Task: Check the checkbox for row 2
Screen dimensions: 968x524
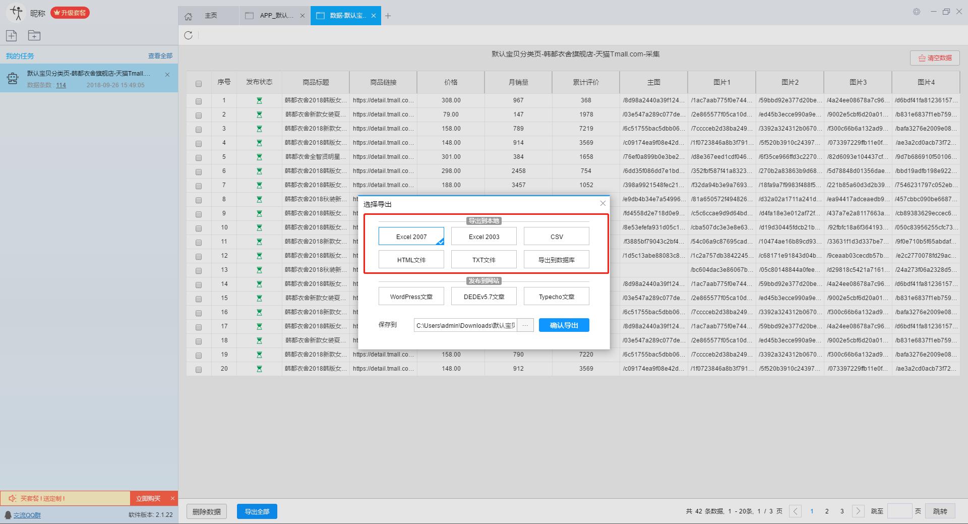Action: [x=199, y=115]
